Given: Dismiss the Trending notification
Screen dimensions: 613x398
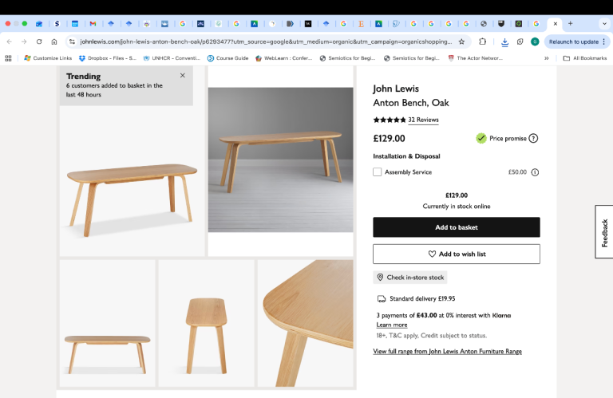Looking at the screenshot, I should point(183,76).
